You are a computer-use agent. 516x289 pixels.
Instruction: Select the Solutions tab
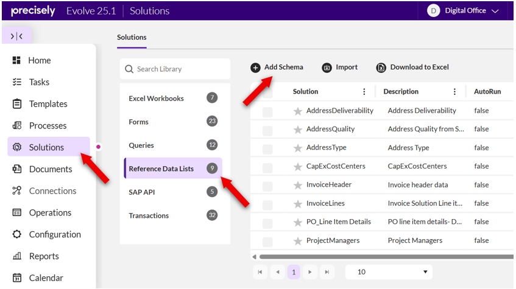(132, 37)
